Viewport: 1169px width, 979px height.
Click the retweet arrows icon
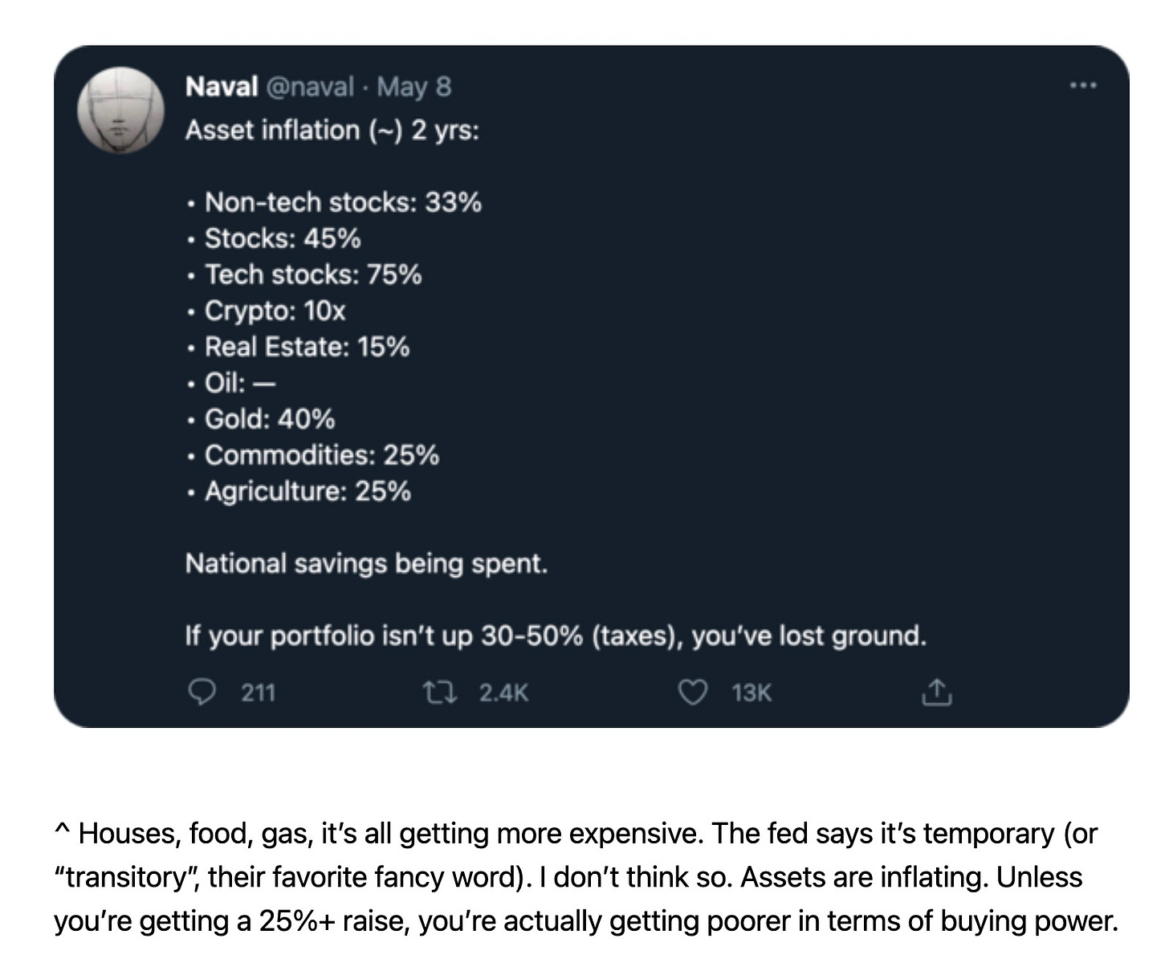coord(441,692)
